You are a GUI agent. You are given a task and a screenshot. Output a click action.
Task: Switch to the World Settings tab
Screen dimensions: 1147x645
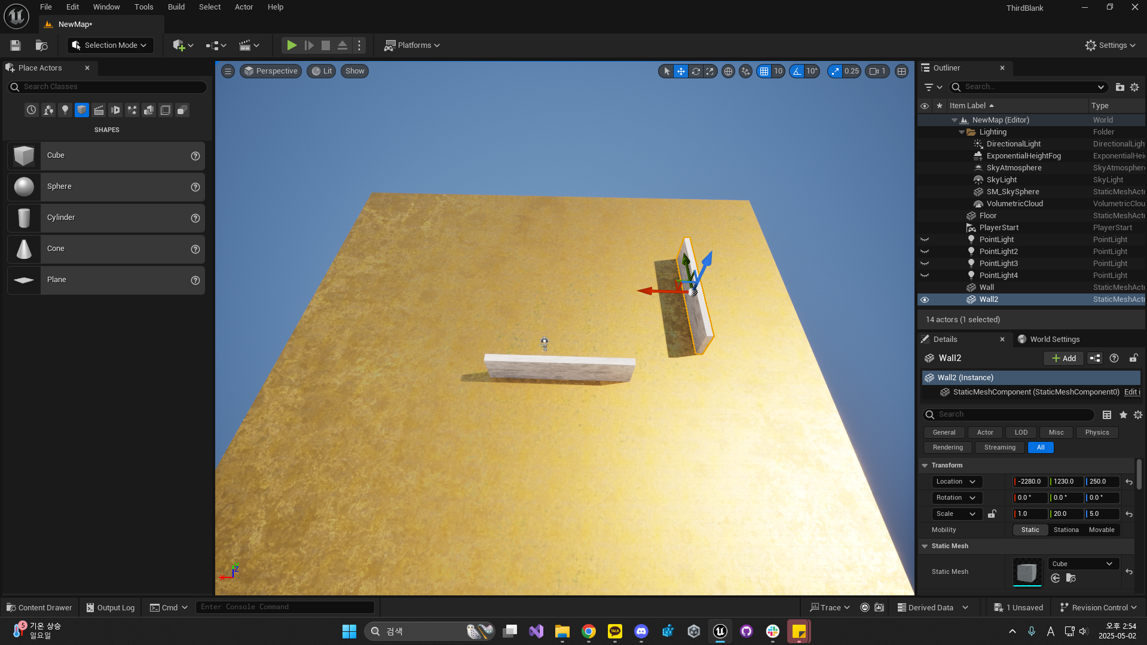point(1048,340)
